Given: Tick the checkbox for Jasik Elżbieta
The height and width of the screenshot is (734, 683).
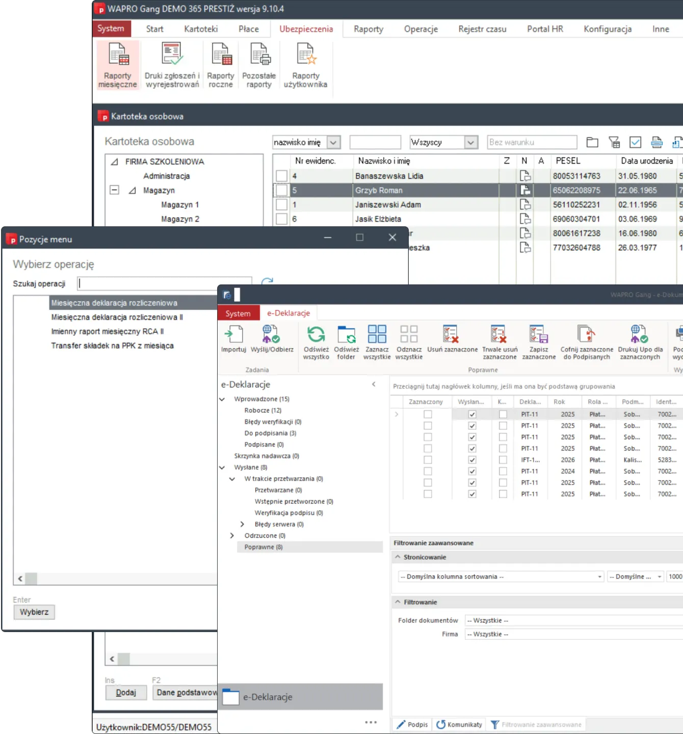Looking at the screenshot, I should click(281, 219).
